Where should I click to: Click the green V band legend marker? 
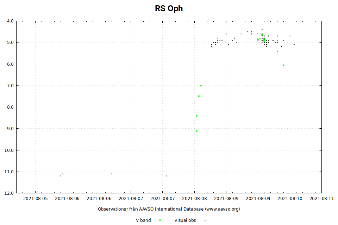click(160, 220)
